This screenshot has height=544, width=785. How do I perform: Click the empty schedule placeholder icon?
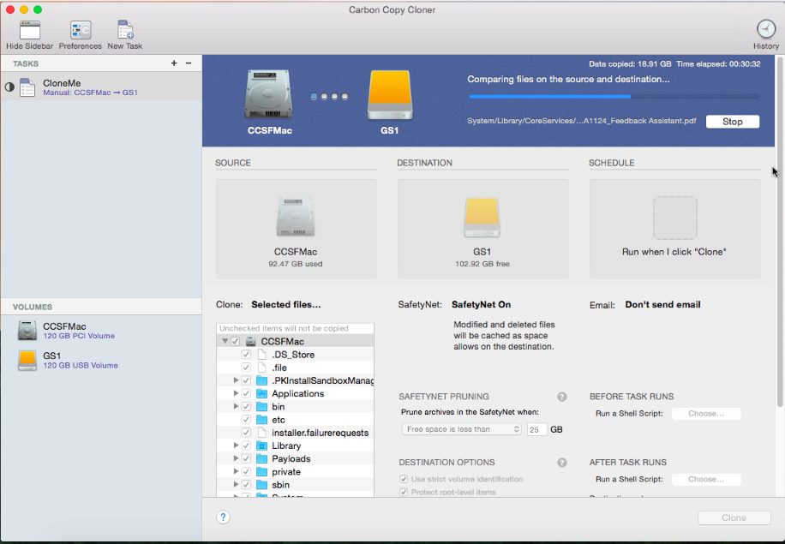point(674,218)
